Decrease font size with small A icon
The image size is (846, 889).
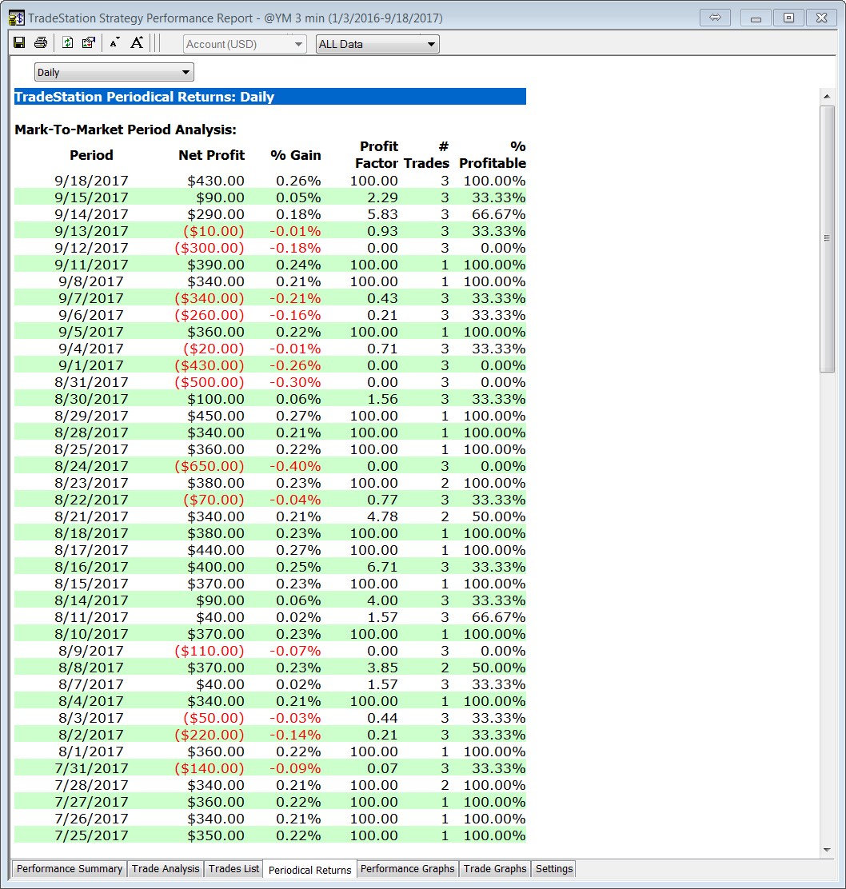click(114, 43)
